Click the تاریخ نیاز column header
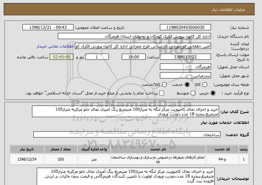262x185 pixels. pyautogui.click(x=27, y=149)
